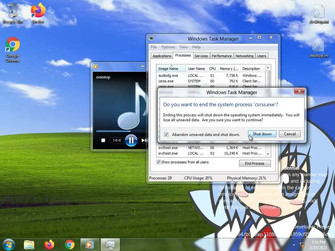Viewport: 335px width, 251px height.
Task: Switch to the Performance tab
Action: click(x=221, y=56)
